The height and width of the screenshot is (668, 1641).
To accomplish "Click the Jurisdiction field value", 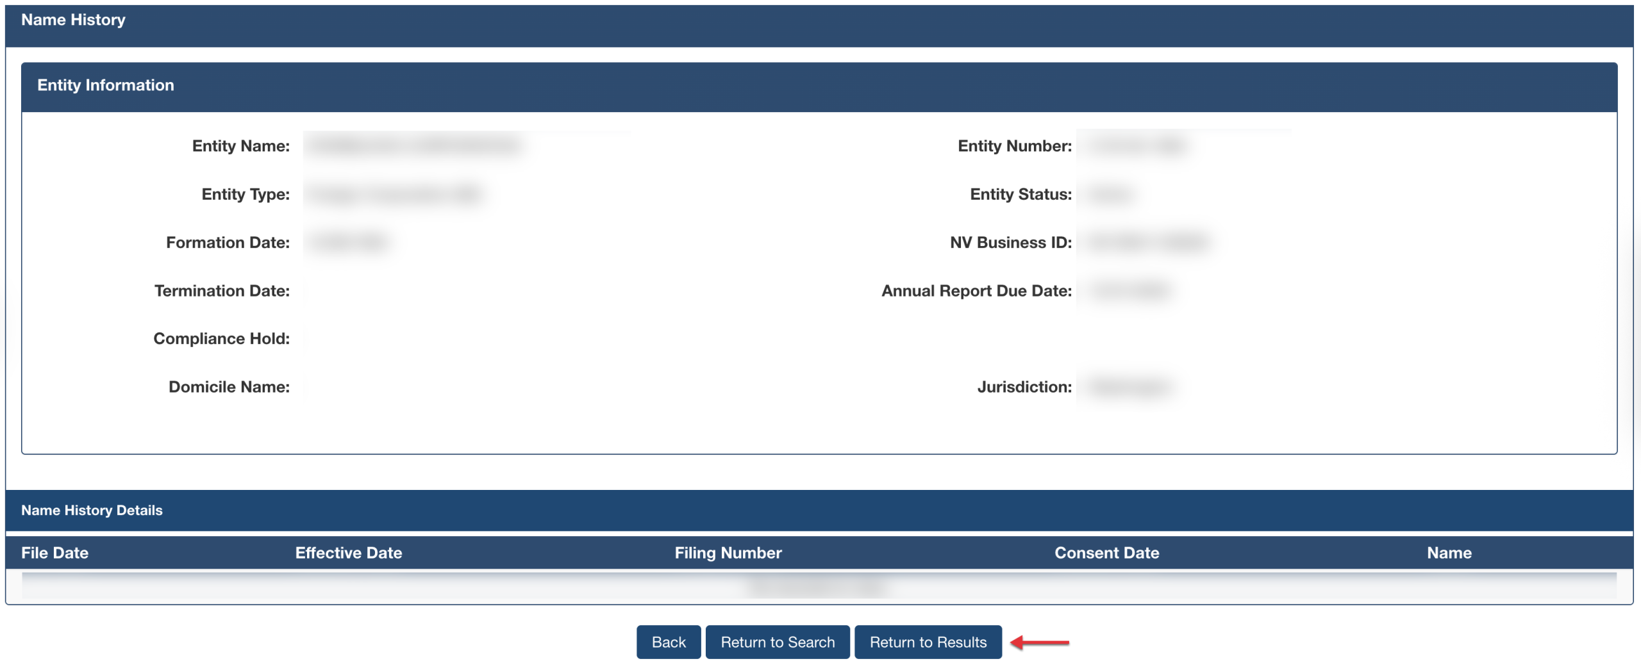I will [x=1129, y=387].
